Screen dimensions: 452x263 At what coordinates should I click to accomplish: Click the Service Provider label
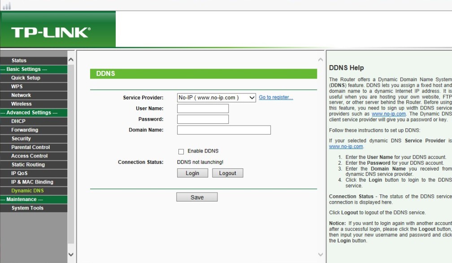143,98
